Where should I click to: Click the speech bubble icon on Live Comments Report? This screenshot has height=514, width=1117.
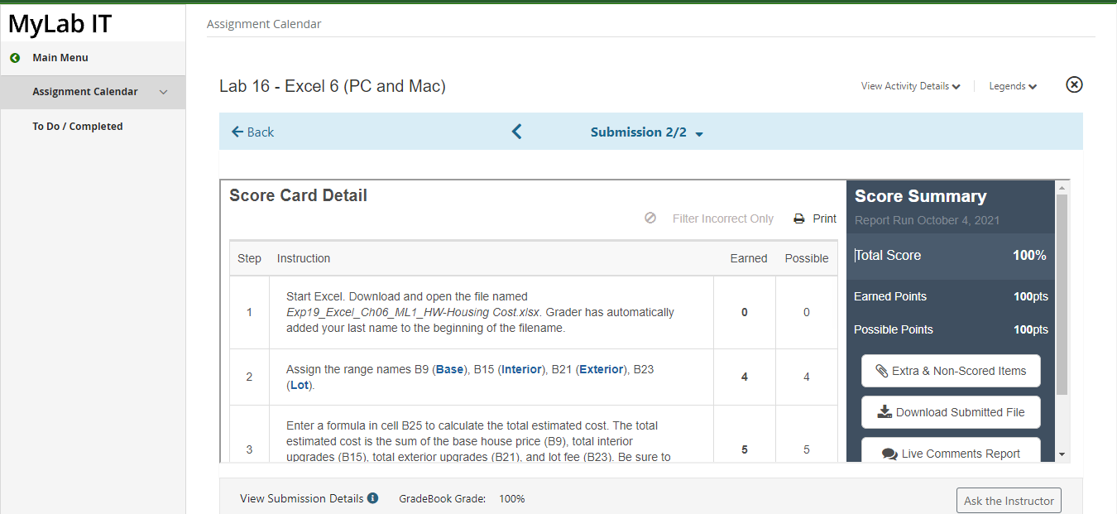tap(889, 454)
